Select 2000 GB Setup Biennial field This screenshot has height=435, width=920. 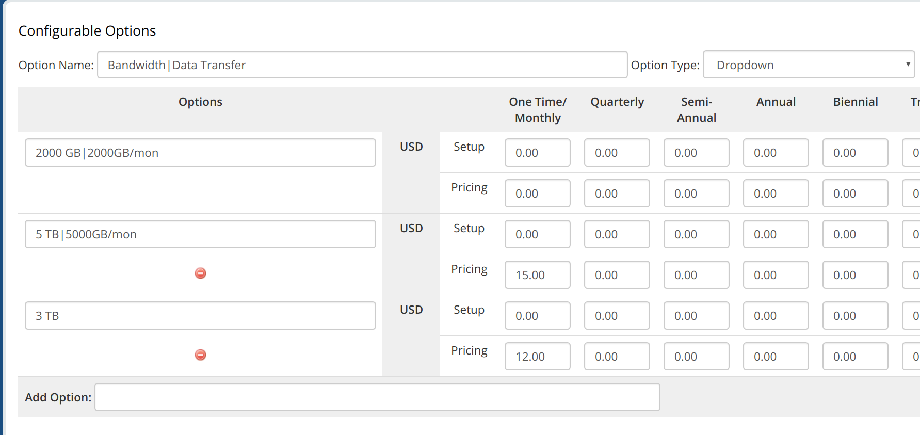point(855,152)
